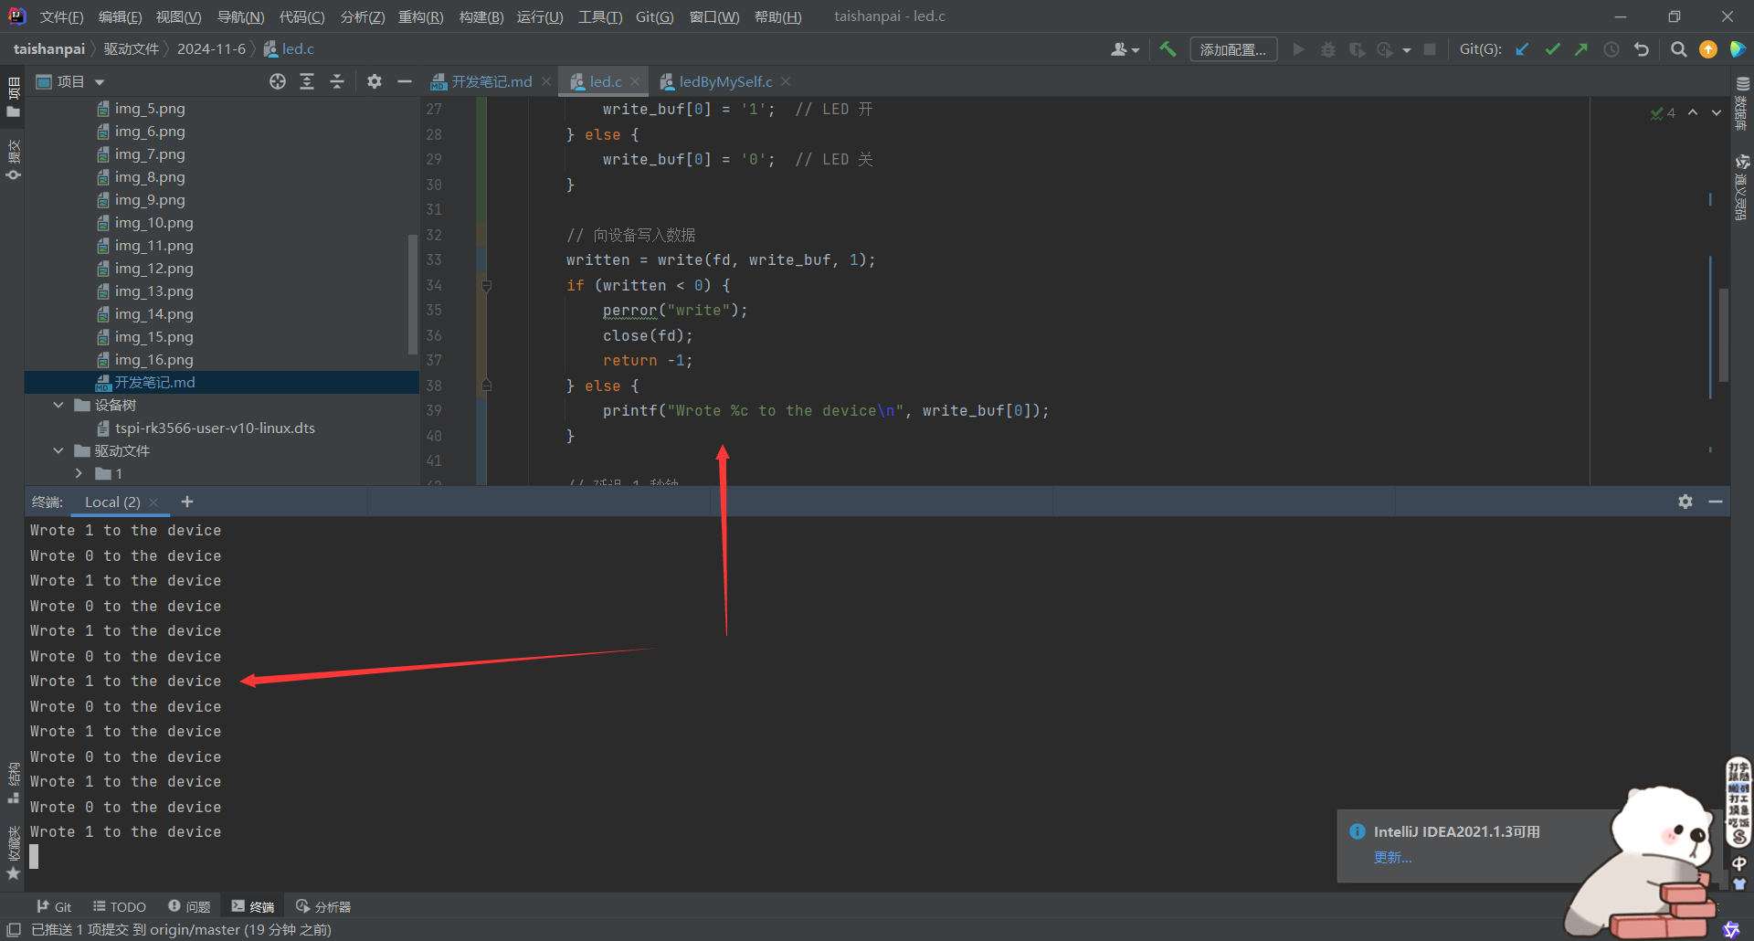Open Git history clock icon

pyautogui.click(x=1611, y=49)
